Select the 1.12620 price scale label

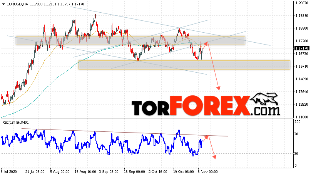302,105
